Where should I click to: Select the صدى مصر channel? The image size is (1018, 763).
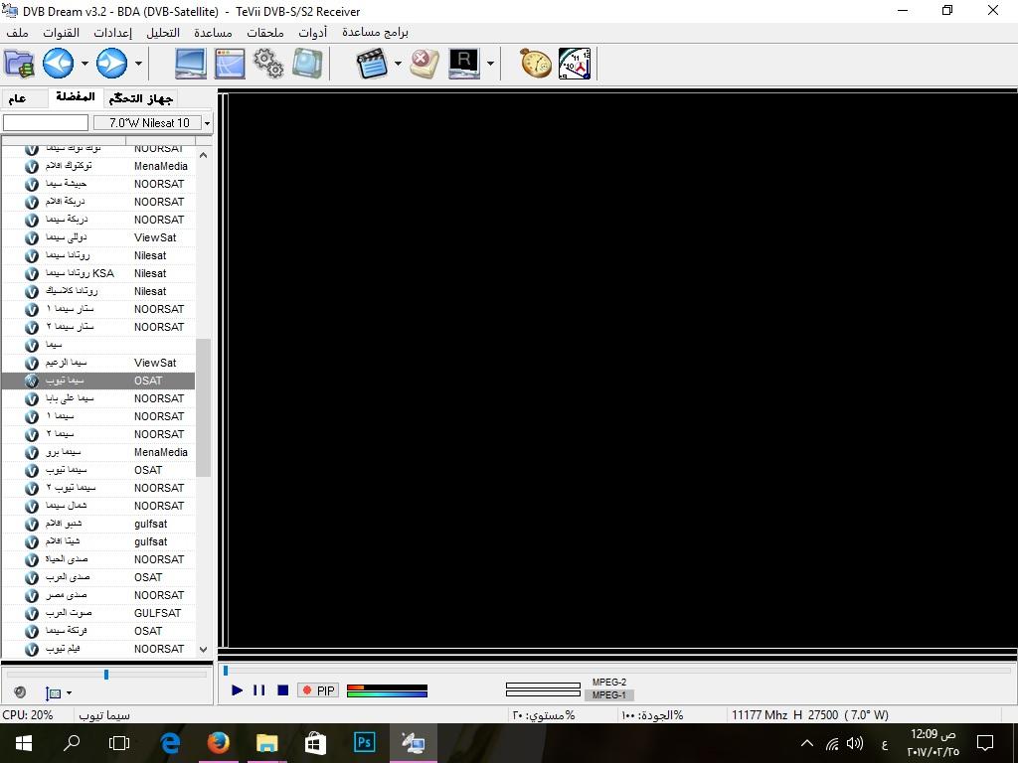tap(98, 596)
